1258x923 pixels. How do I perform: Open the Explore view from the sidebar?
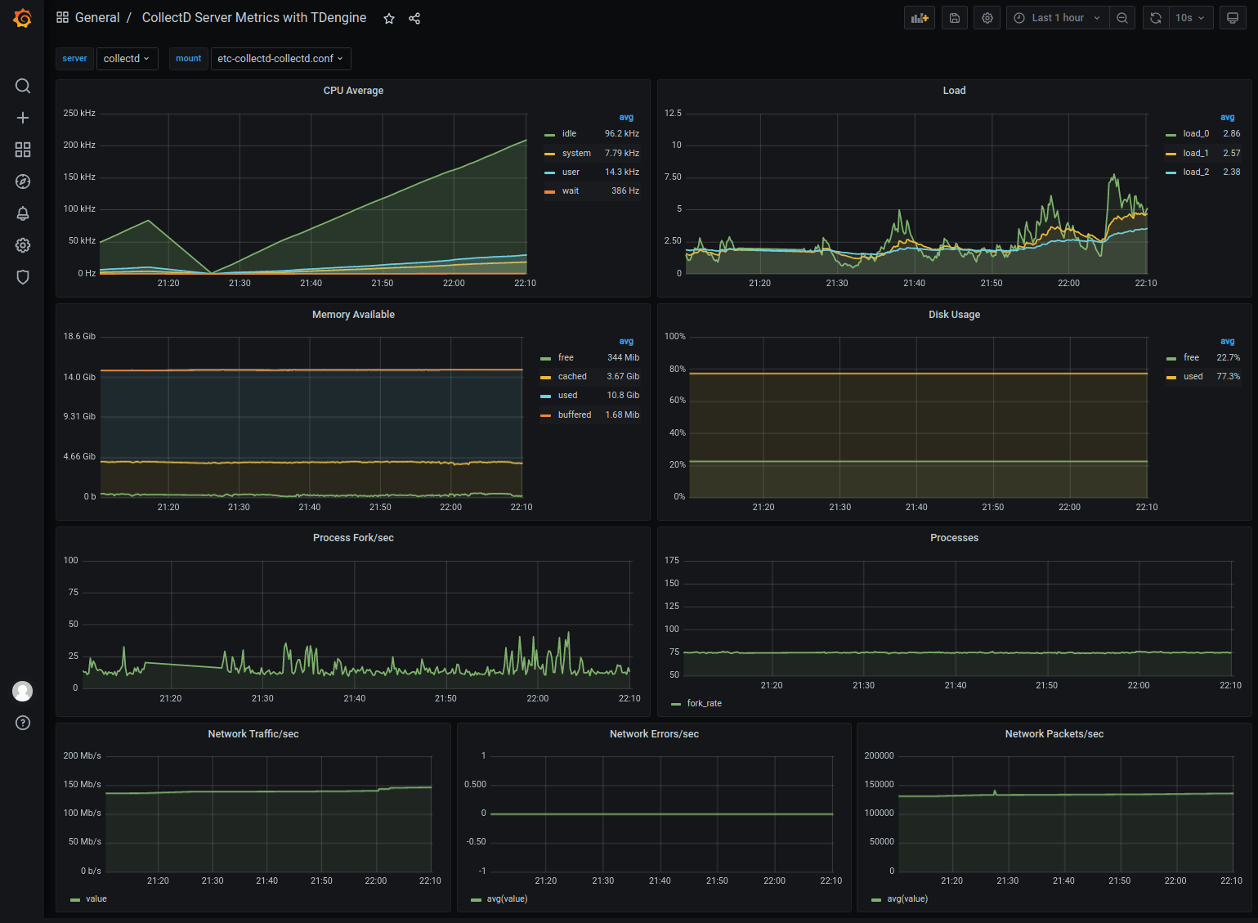(22, 181)
